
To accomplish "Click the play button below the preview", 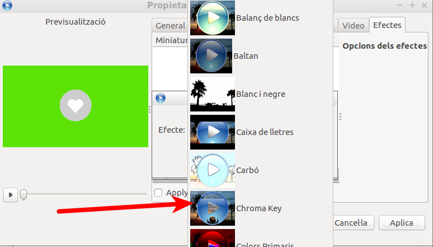I will click(11, 195).
